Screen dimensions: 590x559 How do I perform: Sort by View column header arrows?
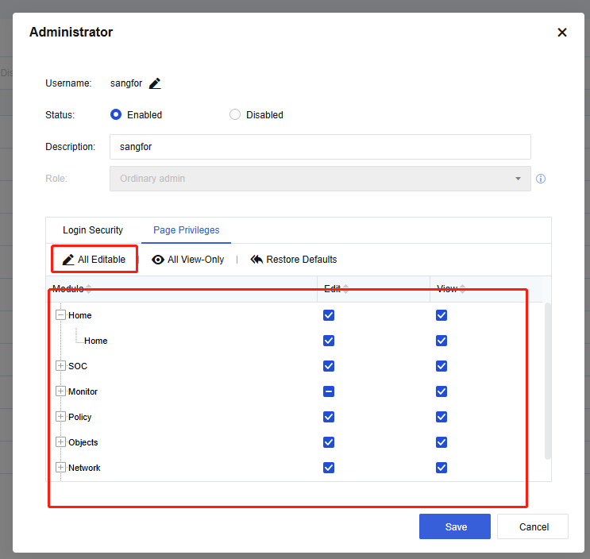pyautogui.click(x=462, y=289)
